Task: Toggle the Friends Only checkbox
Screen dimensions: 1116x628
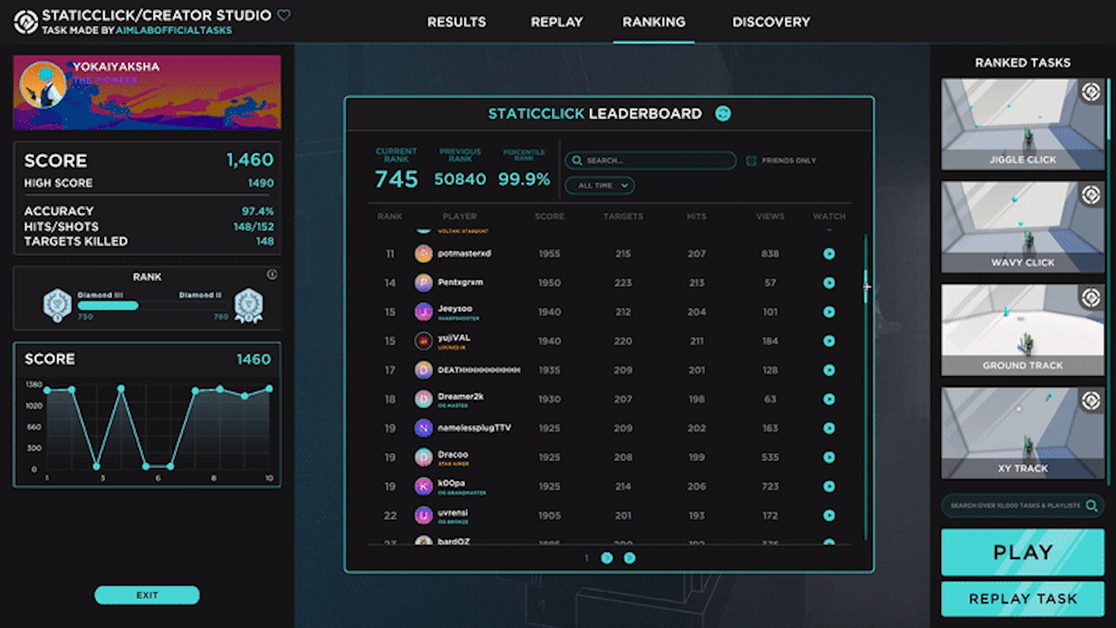Action: point(751,160)
